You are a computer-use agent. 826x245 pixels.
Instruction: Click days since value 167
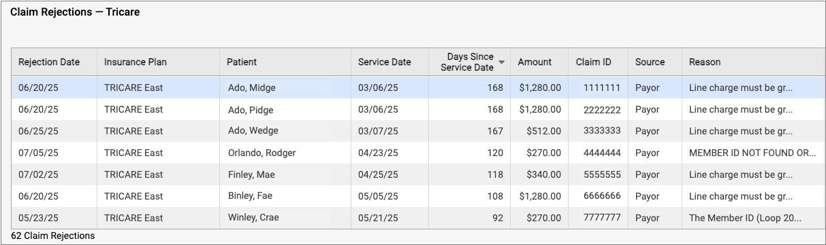pyautogui.click(x=495, y=131)
